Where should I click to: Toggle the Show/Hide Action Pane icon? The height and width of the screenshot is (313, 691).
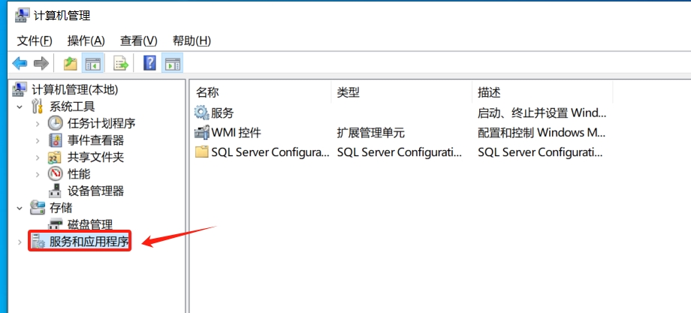172,63
